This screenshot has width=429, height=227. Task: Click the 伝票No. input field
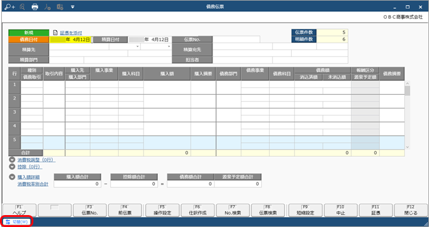click(x=236, y=40)
